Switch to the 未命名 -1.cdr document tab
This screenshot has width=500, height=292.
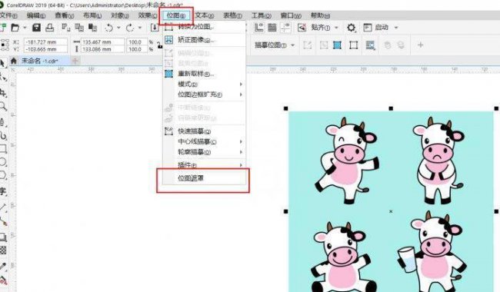click(x=40, y=61)
